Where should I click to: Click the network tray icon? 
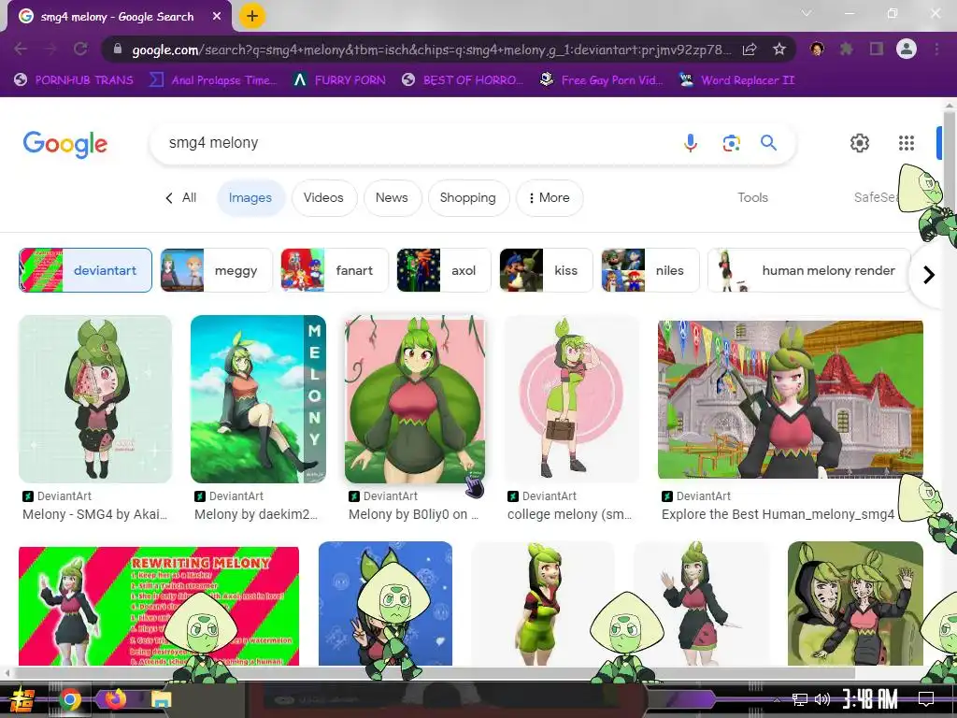point(800,699)
